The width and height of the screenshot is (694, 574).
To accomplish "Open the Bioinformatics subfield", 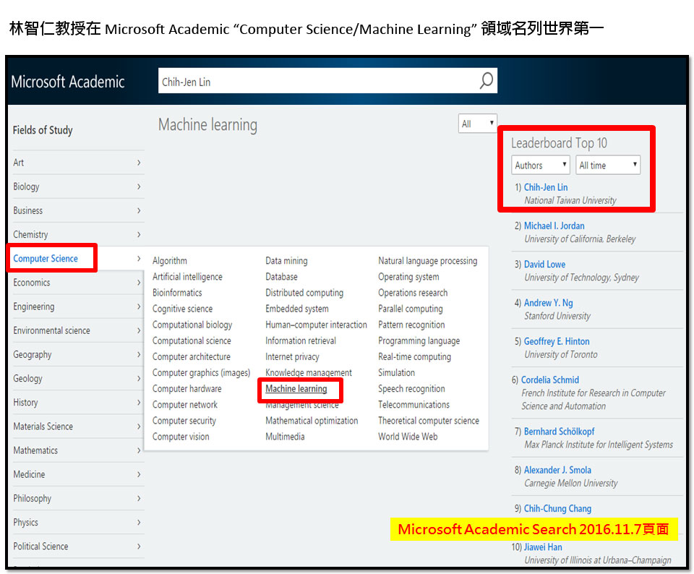I will tap(177, 293).
